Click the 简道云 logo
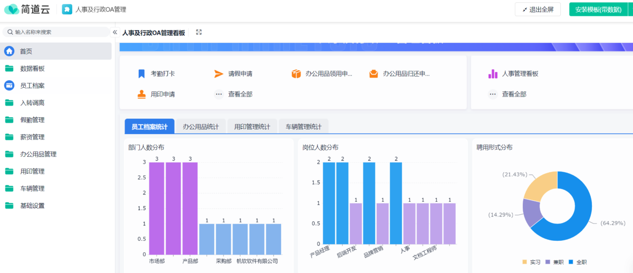Viewport: 633px width, 273px height. [x=26, y=10]
